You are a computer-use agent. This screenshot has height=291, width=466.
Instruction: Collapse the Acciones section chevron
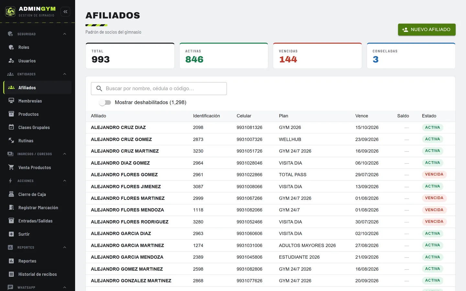65,181
